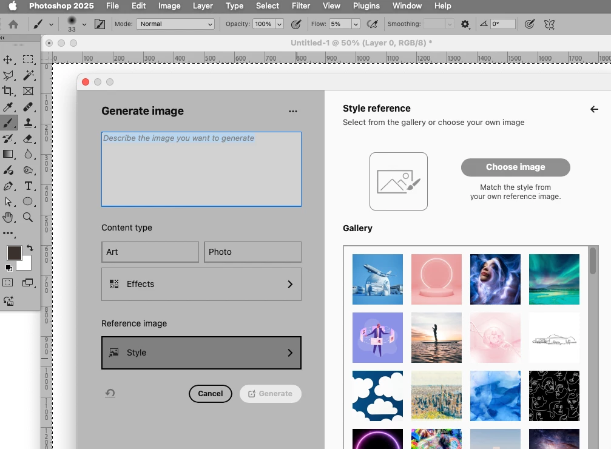The height and width of the screenshot is (449, 611).
Task: Click the gallery scrollbar thumb
Action: coord(593,261)
